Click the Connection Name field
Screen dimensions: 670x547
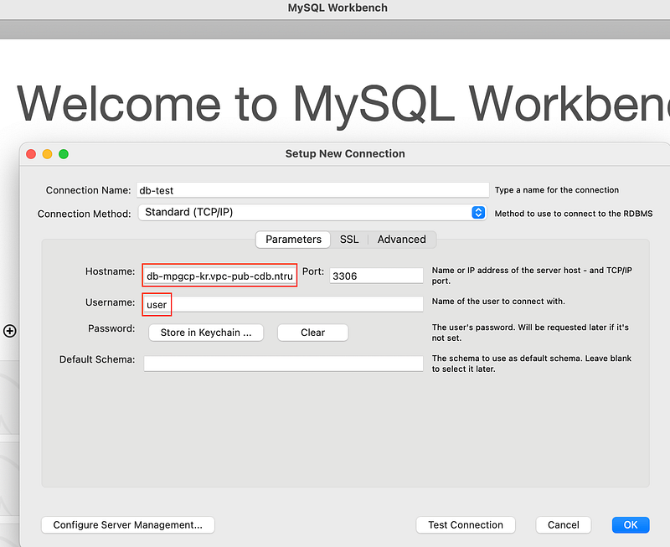312,190
